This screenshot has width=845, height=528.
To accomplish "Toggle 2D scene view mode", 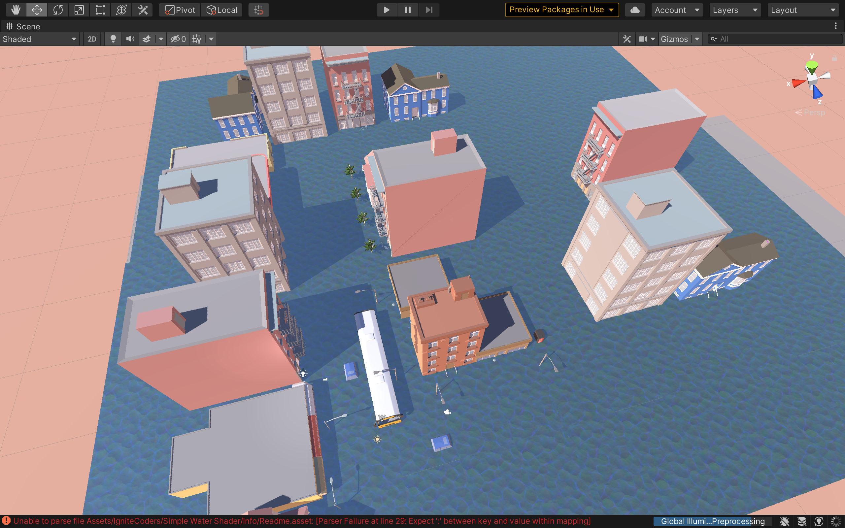I will (x=92, y=39).
